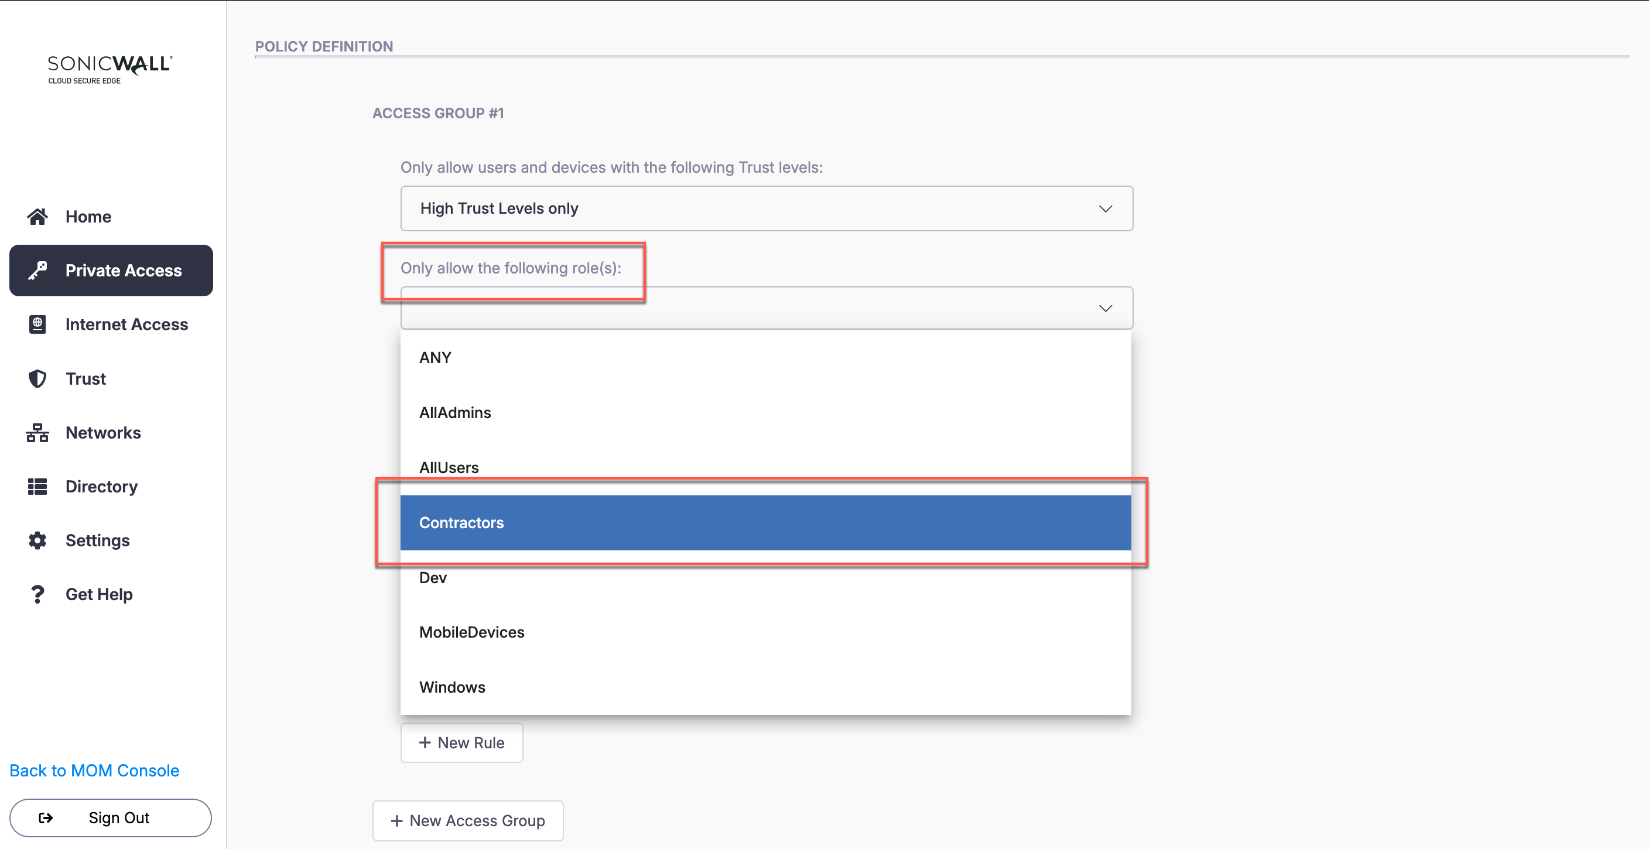Click the New Rule button
Viewport: 1649px width, 849px height.
(x=461, y=742)
